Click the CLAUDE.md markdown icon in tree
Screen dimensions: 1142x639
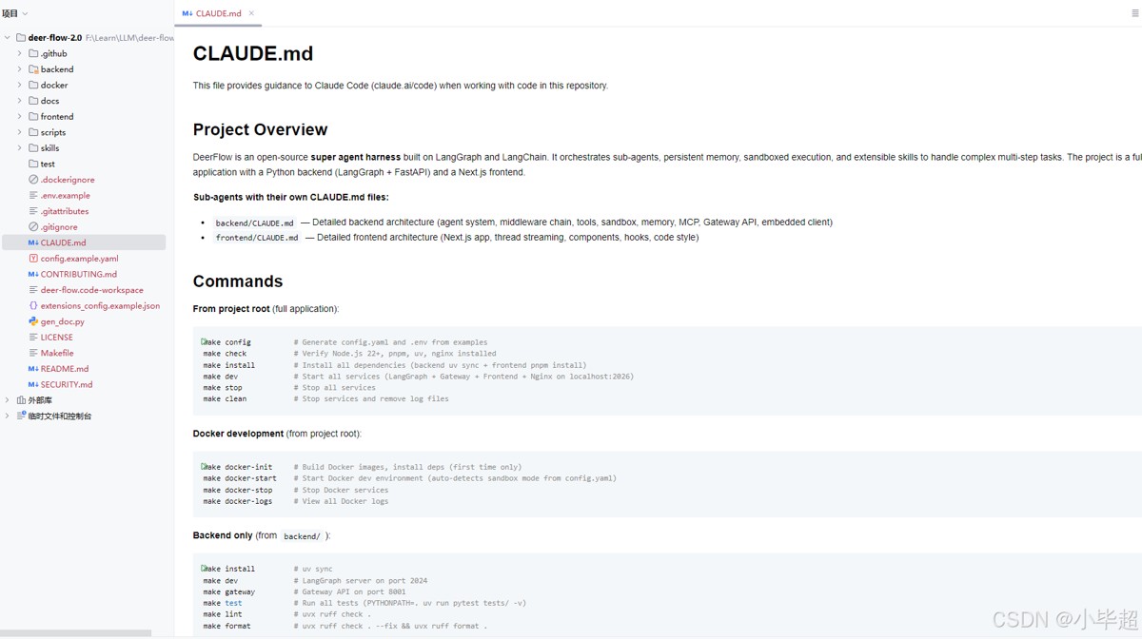click(33, 242)
